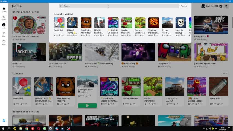233x131 pixels.
Task: Open HIGHWAY SHOWDOWN game thumbnail
Action: pos(102,121)
